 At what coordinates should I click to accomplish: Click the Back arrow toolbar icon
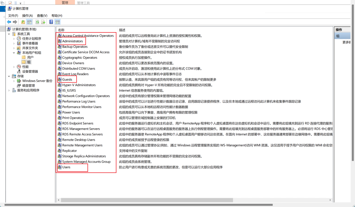[x=9, y=22]
